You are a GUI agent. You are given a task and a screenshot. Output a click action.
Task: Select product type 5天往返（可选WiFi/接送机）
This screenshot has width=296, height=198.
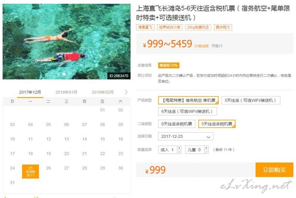coord(251,100)
